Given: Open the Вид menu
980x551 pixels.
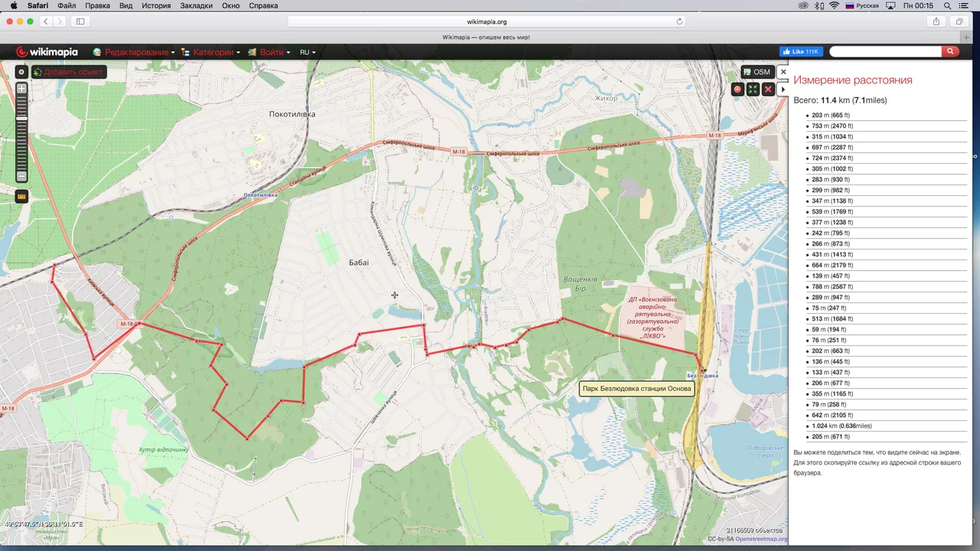Looking at the screenshot, I should [x=126, y=5].
